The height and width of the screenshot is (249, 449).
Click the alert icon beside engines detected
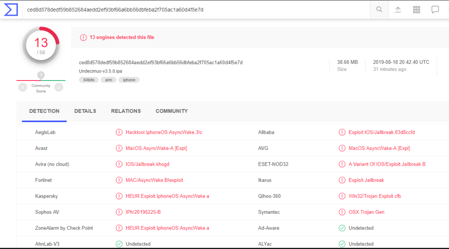click(83, 37)
